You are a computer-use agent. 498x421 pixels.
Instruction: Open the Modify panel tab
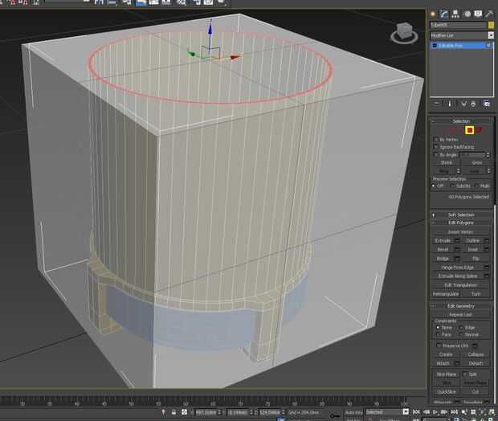(445, 14)
